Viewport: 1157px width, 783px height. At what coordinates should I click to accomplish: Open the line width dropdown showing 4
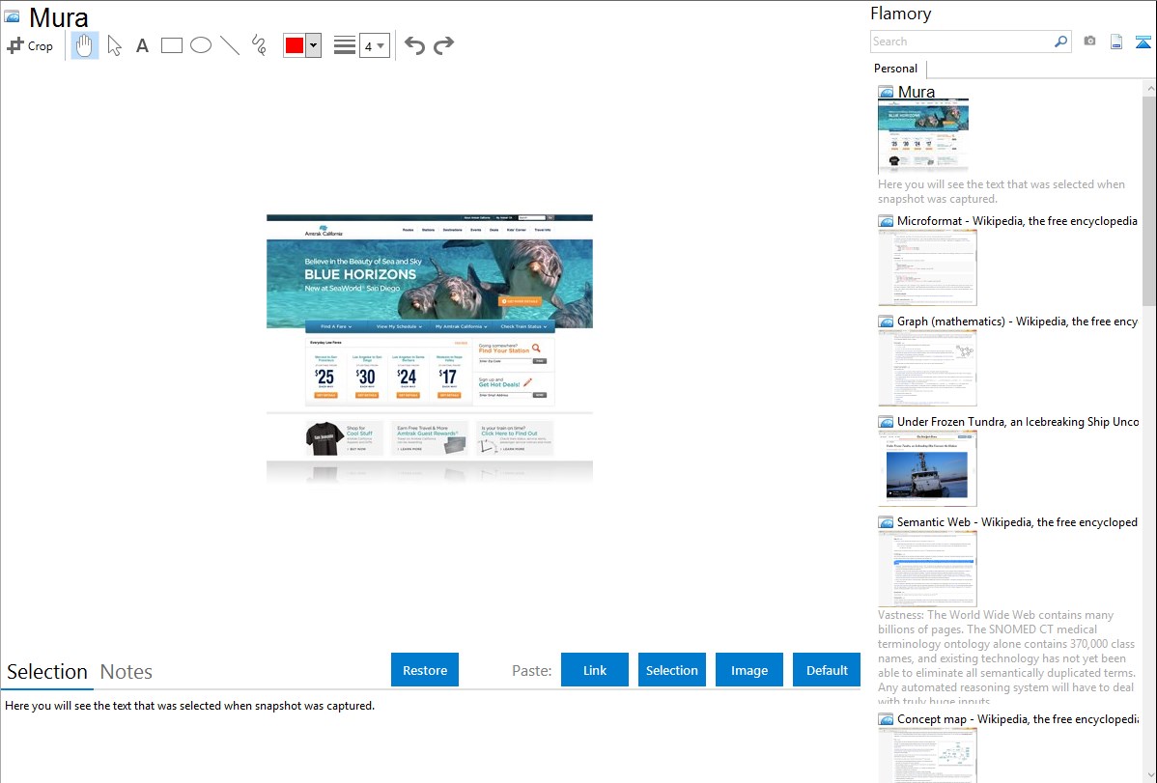[374, 46]
